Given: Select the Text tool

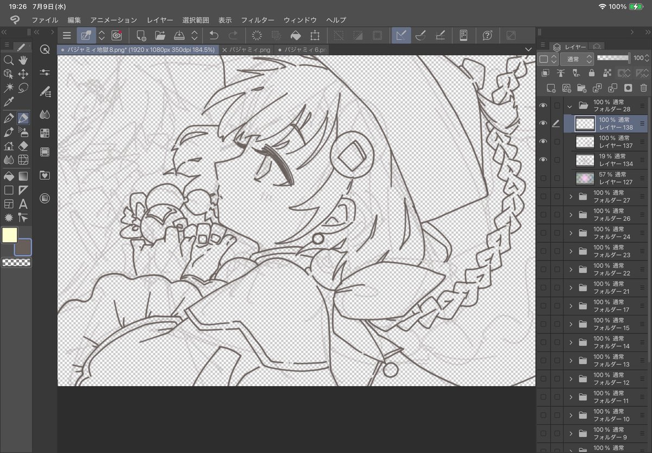Looking at the screenshot, I should (x=23, y=204).
